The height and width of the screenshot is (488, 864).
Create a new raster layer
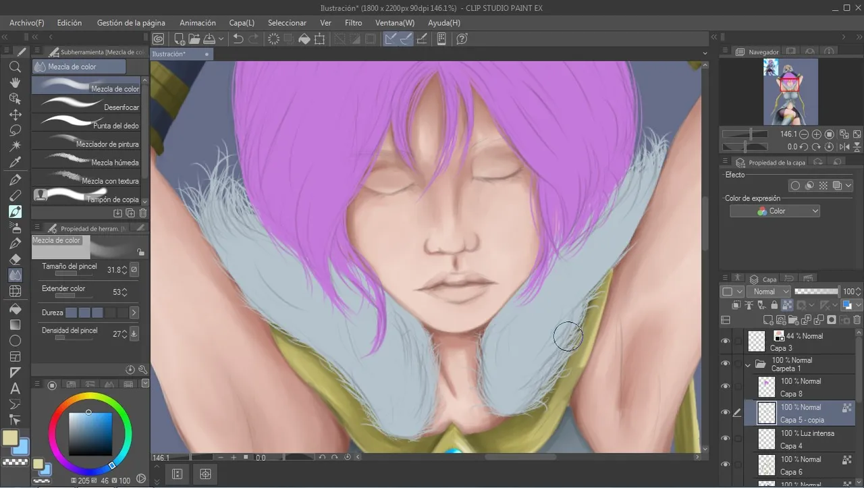click(768, 320)
